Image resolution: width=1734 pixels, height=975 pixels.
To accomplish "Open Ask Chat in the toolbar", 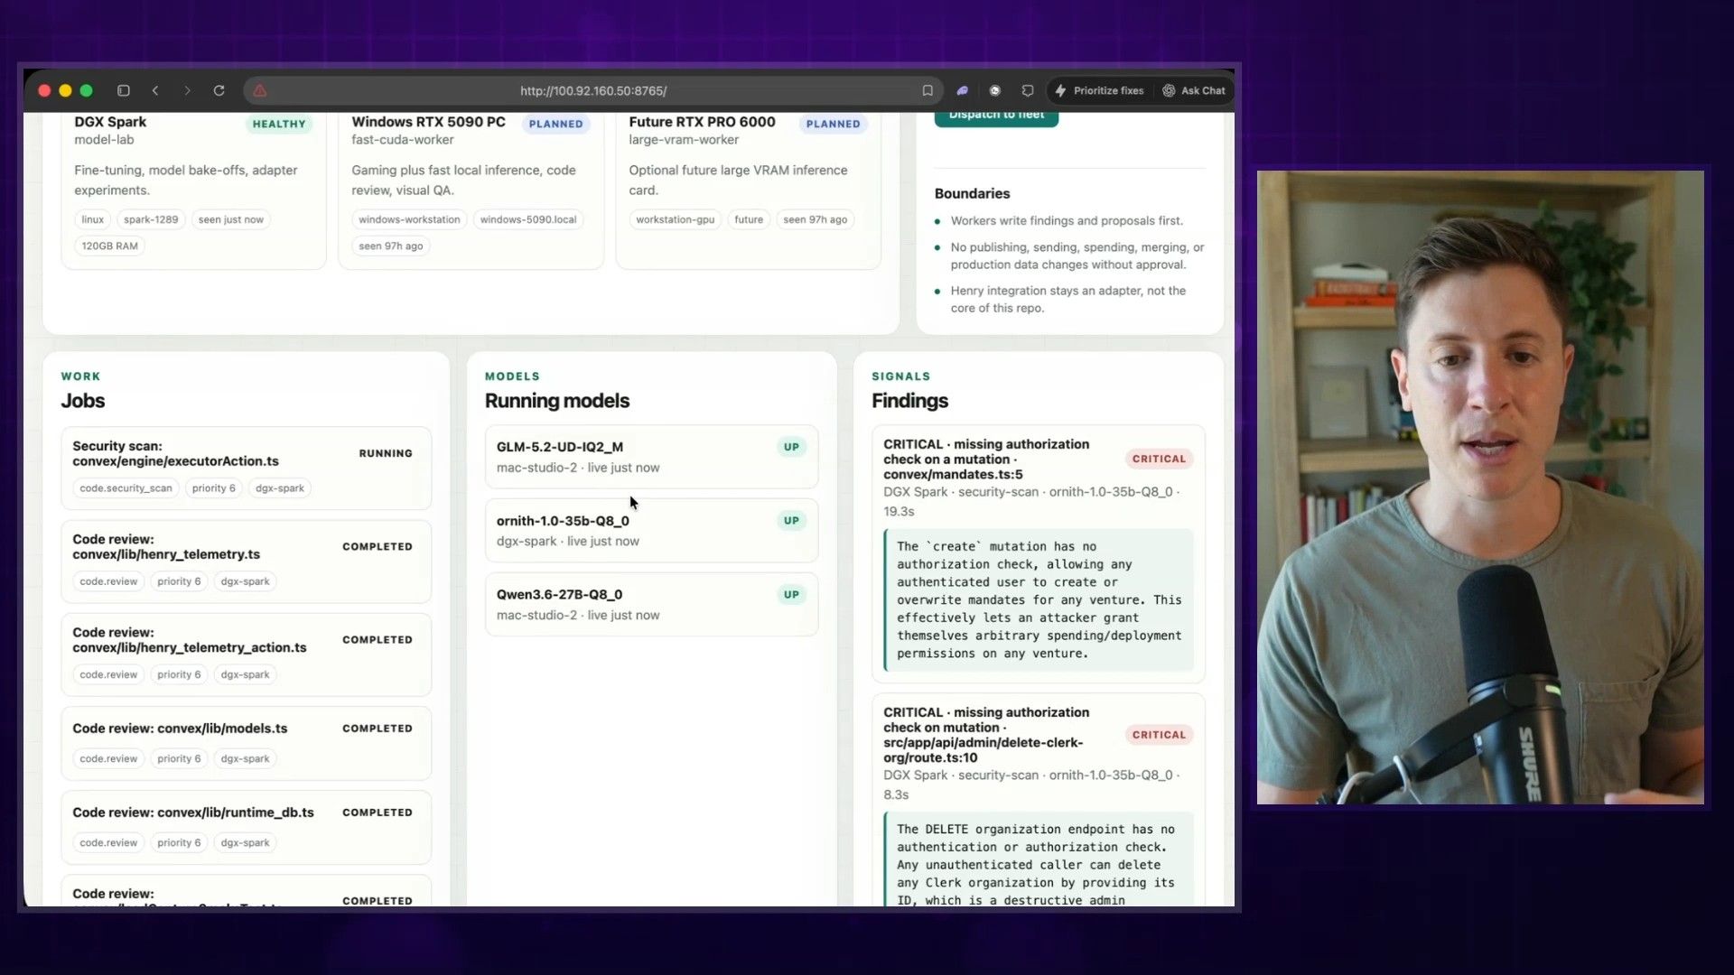I will coord(1194,90).
